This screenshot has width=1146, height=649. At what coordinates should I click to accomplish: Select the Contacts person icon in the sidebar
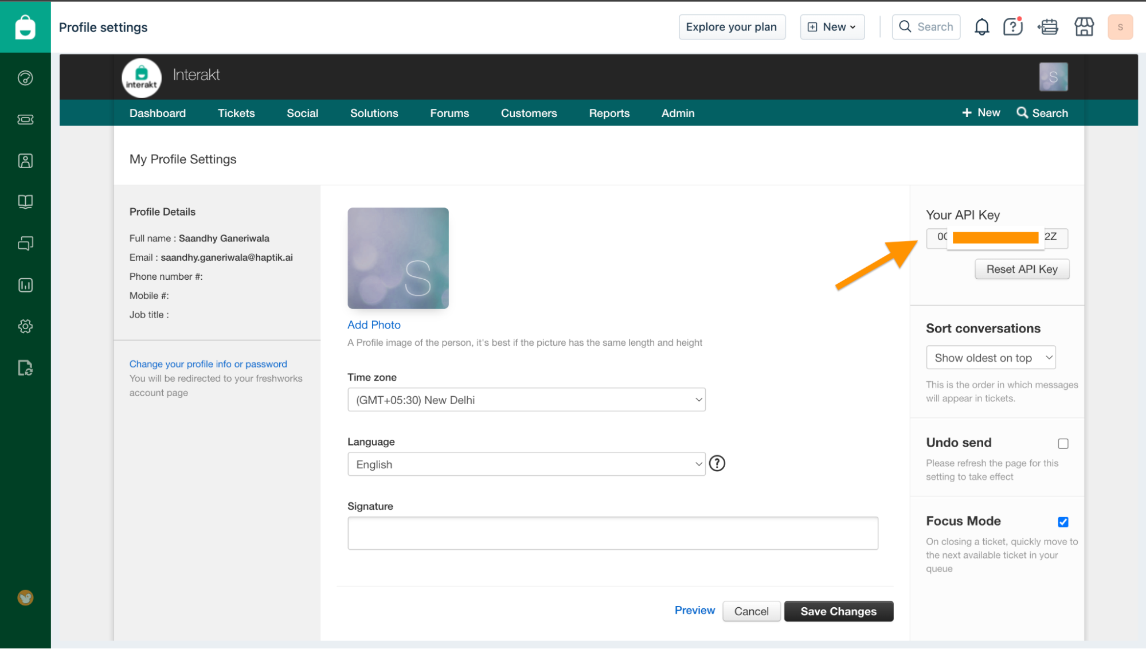25,161
